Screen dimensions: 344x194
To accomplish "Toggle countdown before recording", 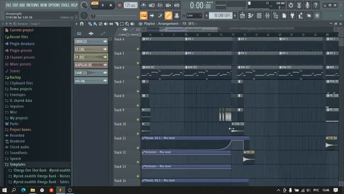I will click(x=160, y=5).
